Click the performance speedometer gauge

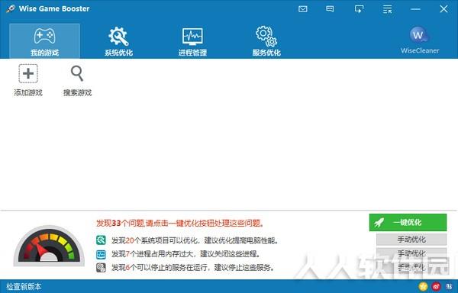(x=49, y=246)
